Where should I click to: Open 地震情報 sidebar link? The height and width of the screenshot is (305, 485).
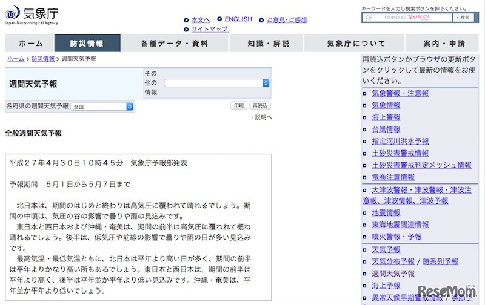tap(386, 213)
